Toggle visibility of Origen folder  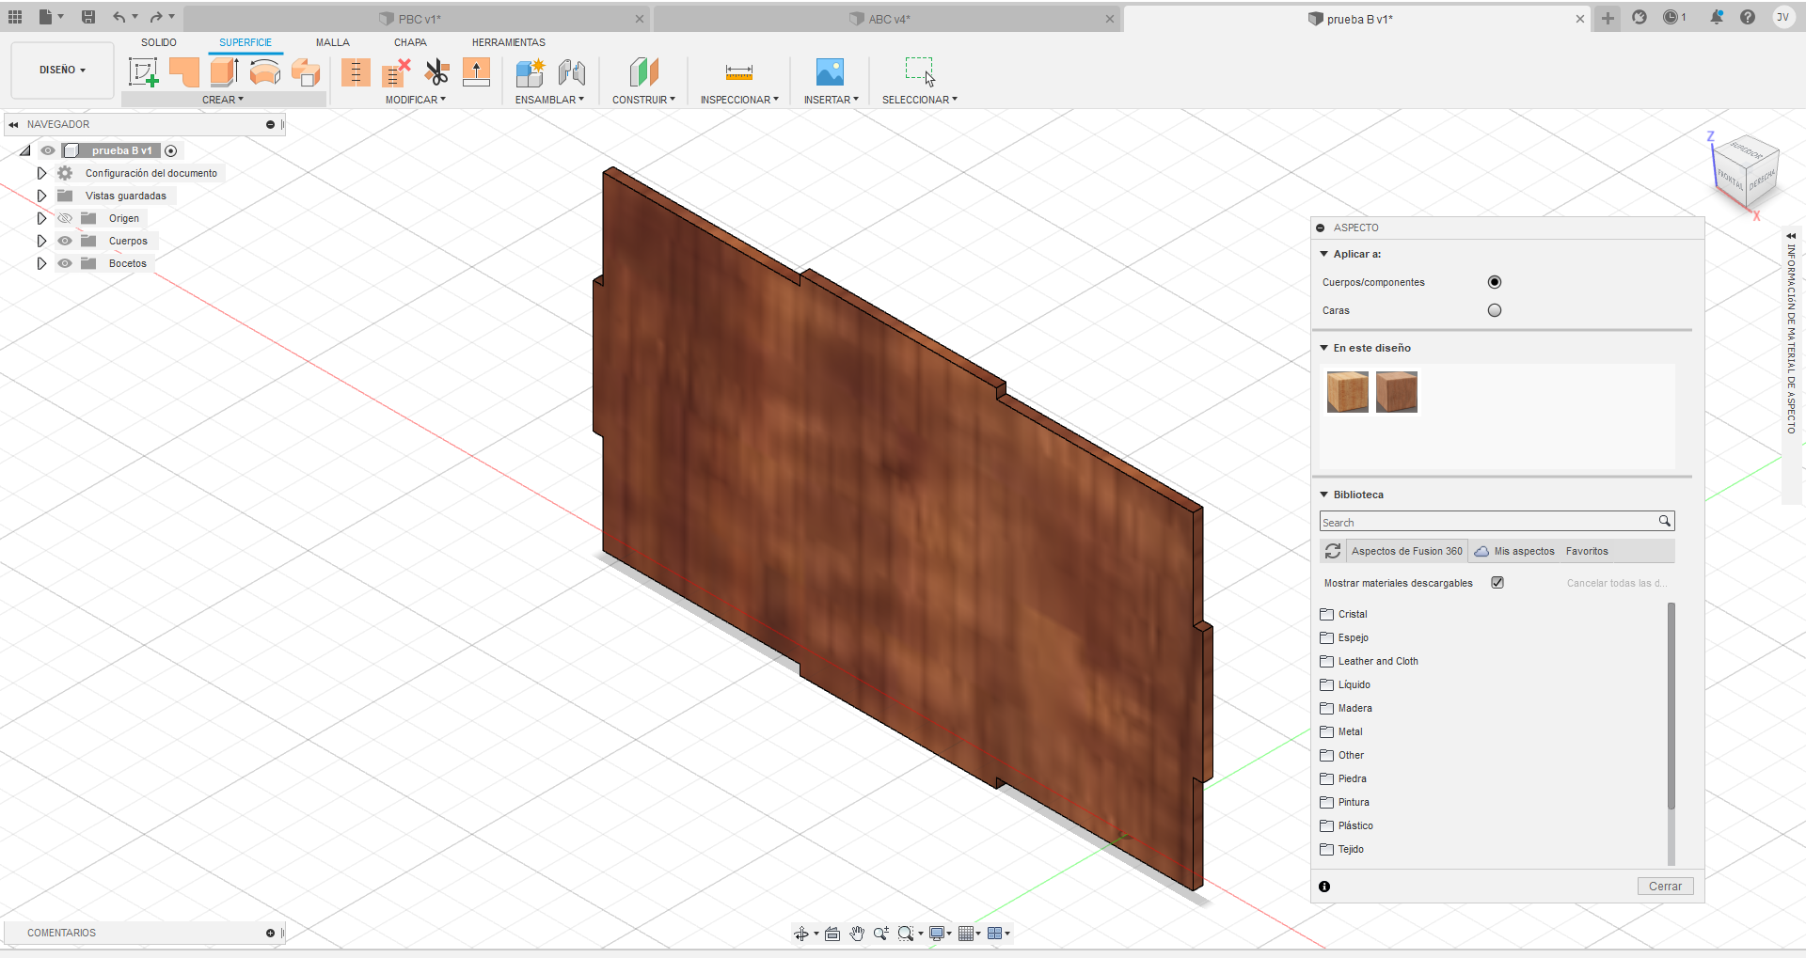[x=65, y=218]
